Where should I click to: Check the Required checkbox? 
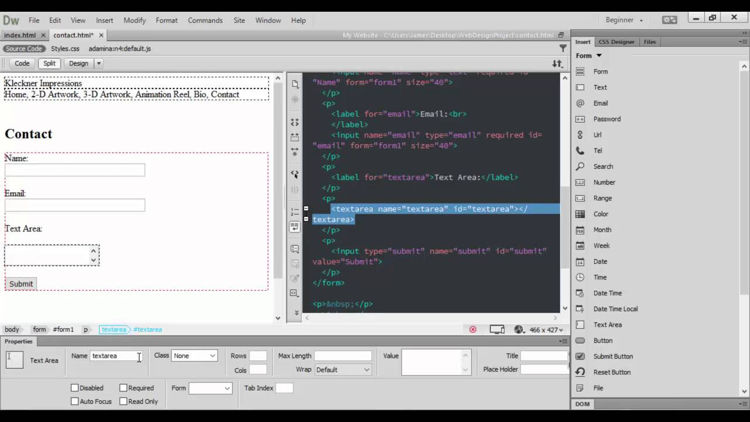[123, 388]
